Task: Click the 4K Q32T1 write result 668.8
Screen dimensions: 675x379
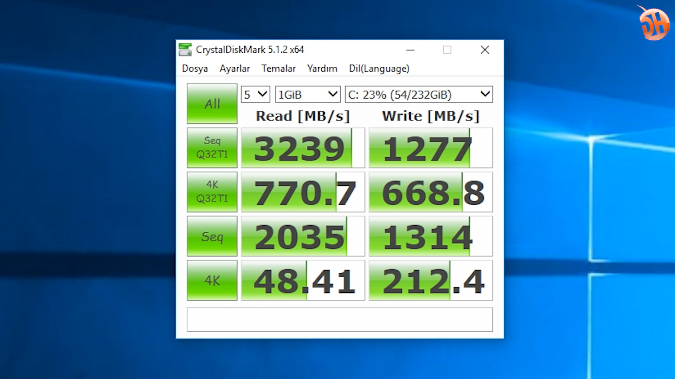Action: [431, 192]
